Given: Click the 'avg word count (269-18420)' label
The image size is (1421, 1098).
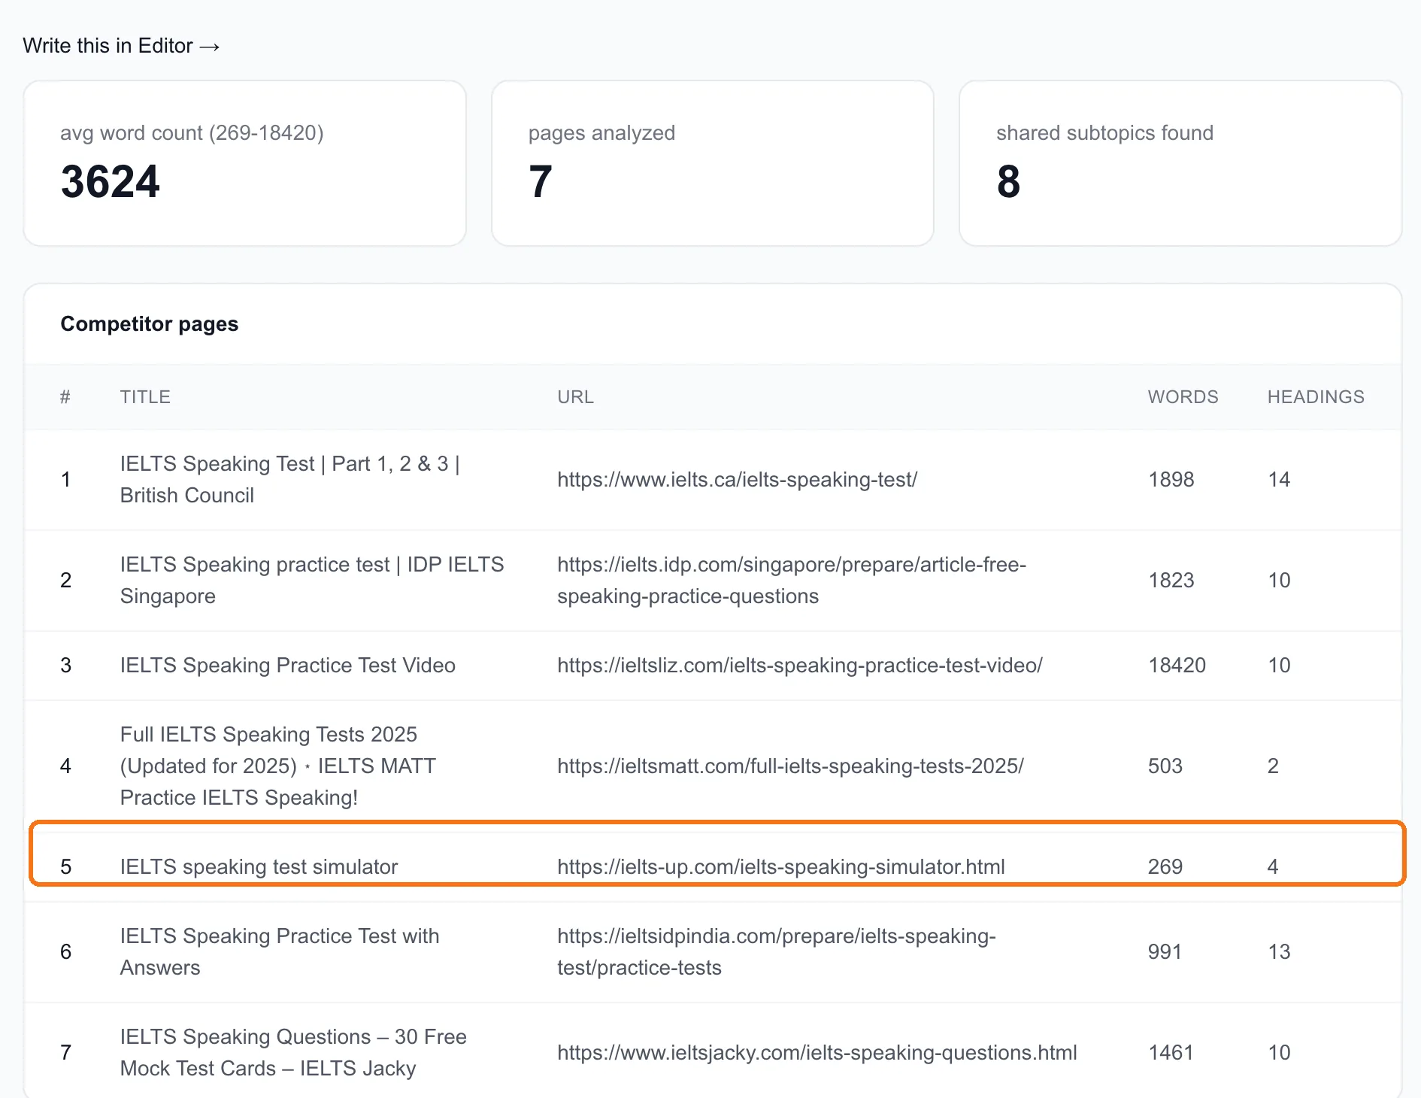Looking at the screenshot, I should point(192,133).
